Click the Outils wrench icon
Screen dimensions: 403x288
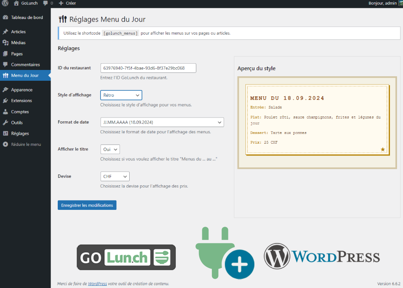point(5,122)
